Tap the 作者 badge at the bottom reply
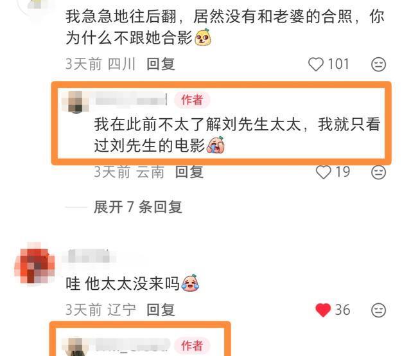Image resolution: width=411 pixels, height=356 pixels. [192, 346]
